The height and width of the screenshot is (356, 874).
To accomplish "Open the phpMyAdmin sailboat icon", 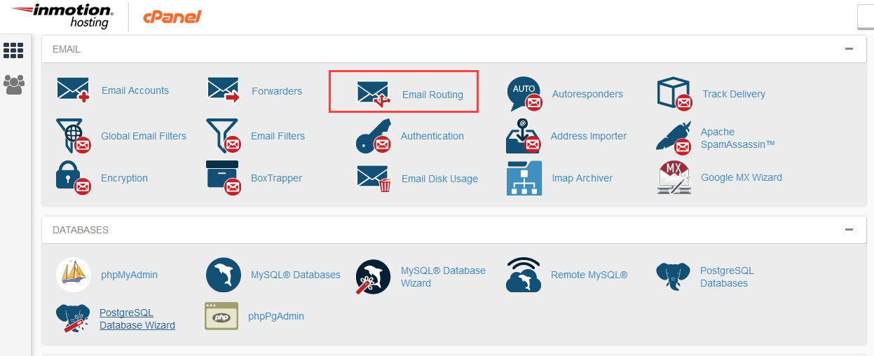I will pyautogui.click(x=74, y=275).
